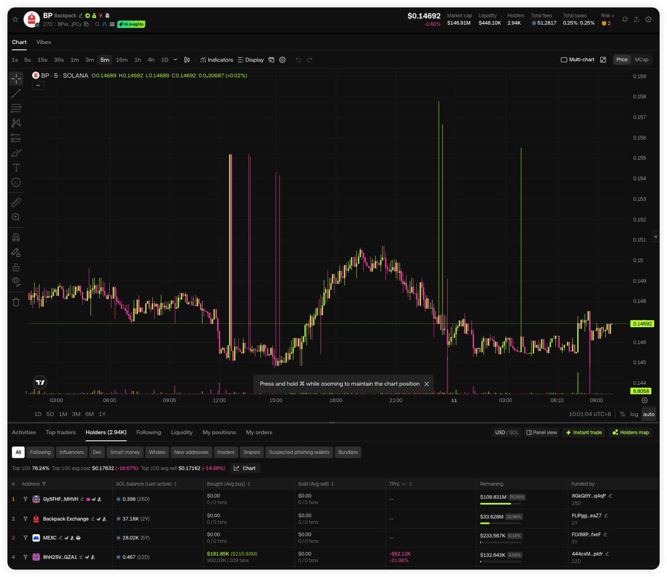
Task: Switch chart to MCap view
Action: click(x=641, y=60)
